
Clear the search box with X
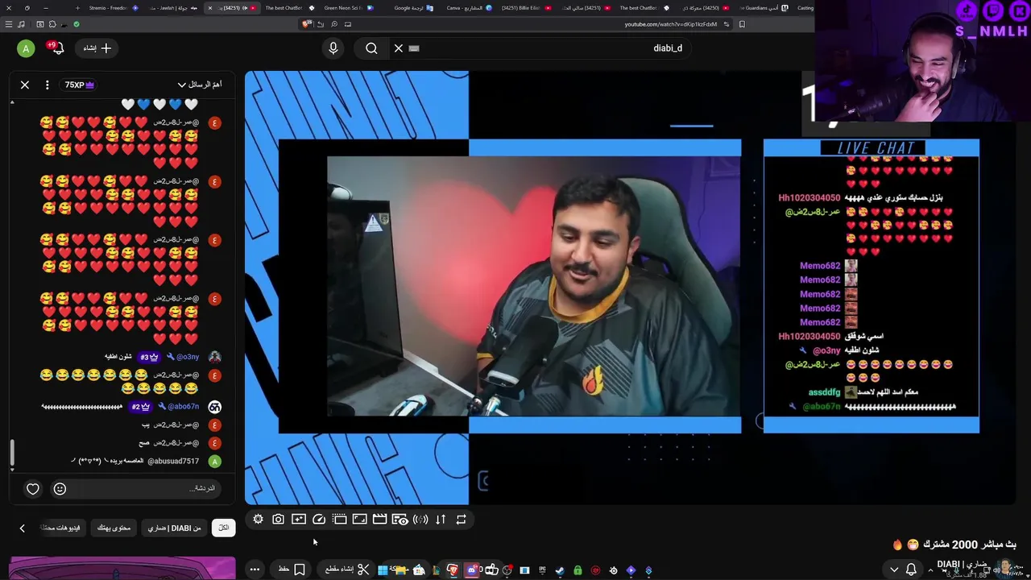[x=399, y=48]
